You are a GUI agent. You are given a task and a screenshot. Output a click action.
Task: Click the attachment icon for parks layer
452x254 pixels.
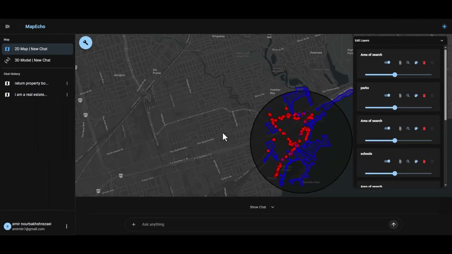[400, 96]
